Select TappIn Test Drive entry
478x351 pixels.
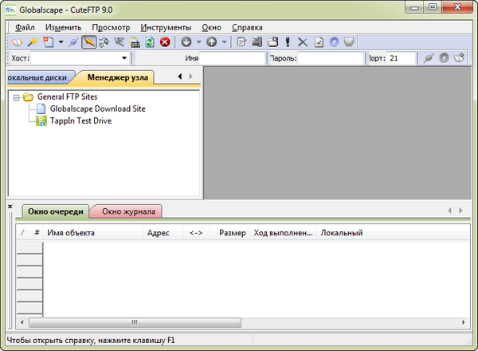point(80,121)
